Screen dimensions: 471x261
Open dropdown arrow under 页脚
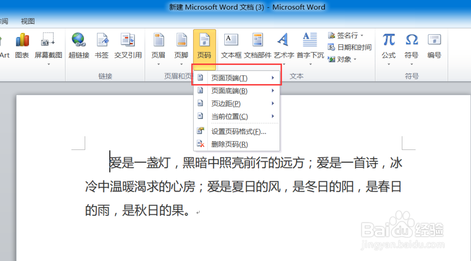point(181,64)
